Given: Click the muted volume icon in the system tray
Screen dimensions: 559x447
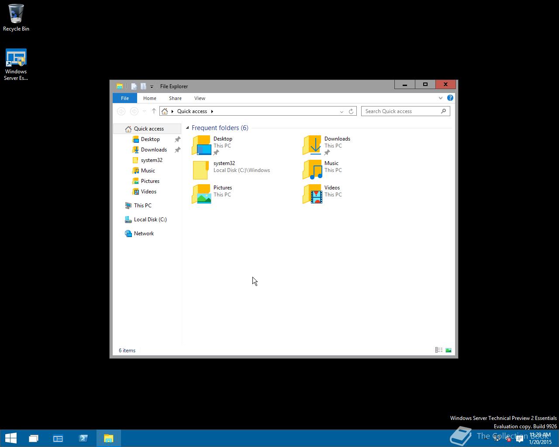Looking at the screenshot, I should 508,438.
